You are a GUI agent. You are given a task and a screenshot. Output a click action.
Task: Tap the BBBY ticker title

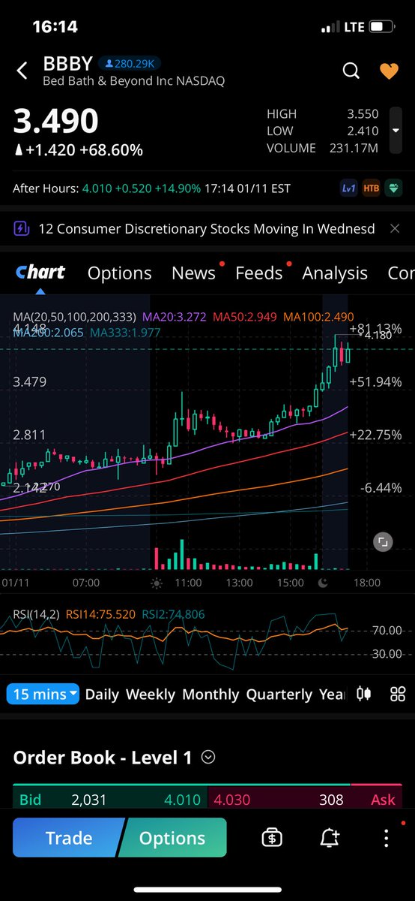(67, 64)
